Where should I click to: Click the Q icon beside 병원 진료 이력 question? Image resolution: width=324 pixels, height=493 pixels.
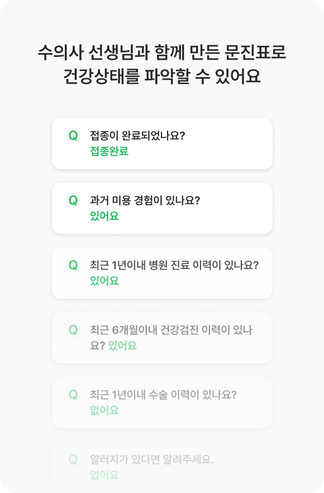73,265
